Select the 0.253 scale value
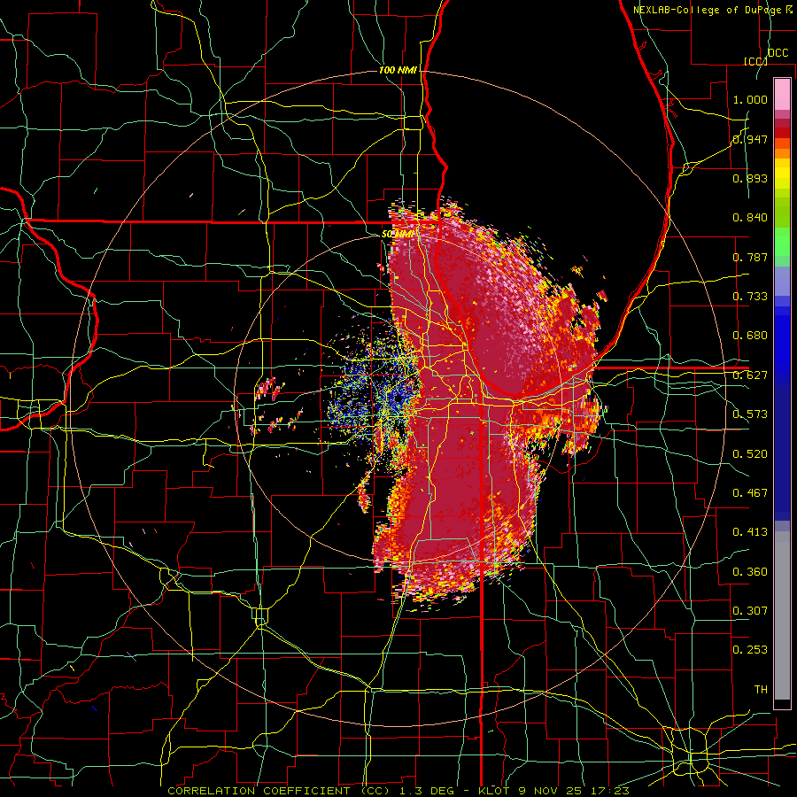 point(750,650)
